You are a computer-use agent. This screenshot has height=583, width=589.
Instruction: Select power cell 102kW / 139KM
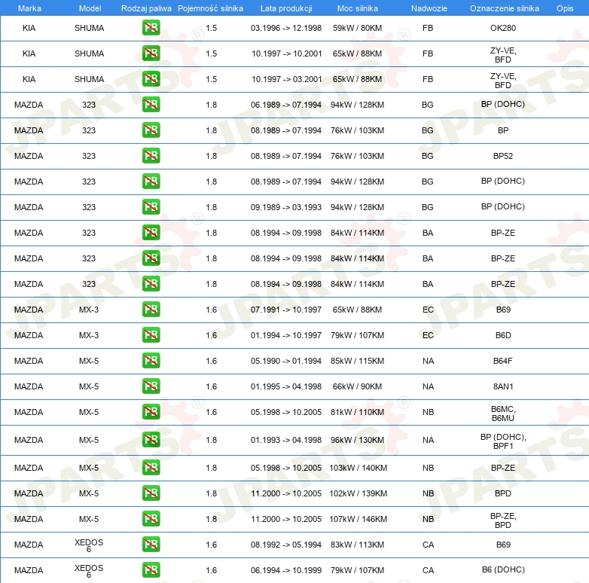click(358, 493)
